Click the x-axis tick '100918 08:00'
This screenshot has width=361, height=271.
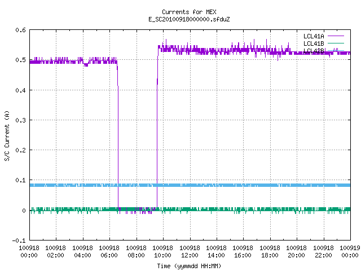(x=136, y=252)
